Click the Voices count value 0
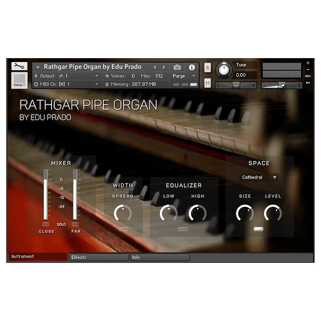321x321 pixels. [133, 76]
